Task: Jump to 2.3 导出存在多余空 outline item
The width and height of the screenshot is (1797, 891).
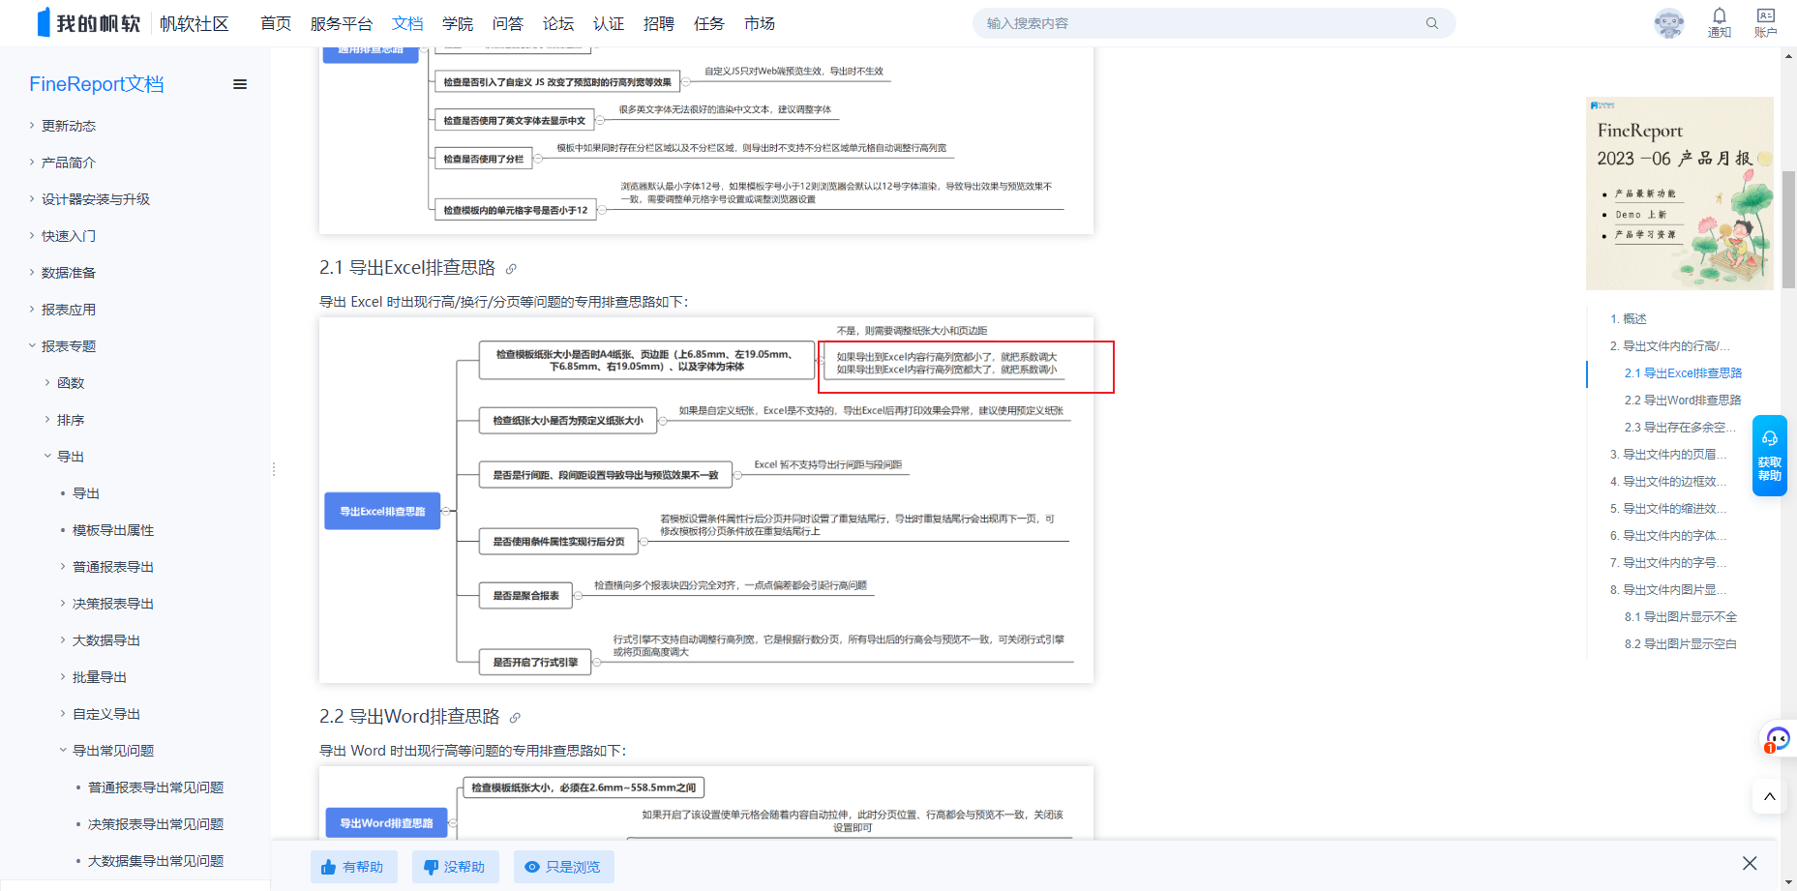Action: pyautogui.click(x=1681, y=427)
